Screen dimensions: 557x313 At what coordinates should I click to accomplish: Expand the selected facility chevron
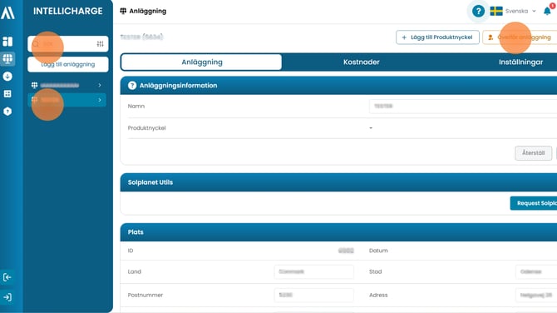point(100,100)
